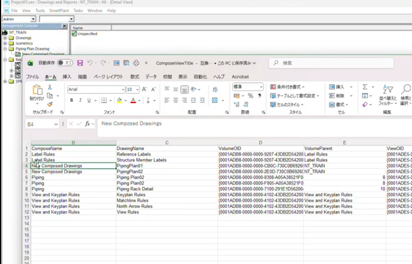Screen dimensions: 412x264
Task: Click the AutoSum sigma icon
Action: point(365,87)
